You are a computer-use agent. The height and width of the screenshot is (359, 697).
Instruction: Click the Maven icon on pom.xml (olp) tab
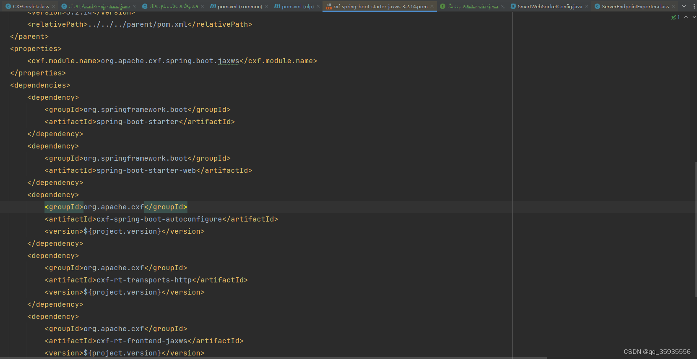277,6
